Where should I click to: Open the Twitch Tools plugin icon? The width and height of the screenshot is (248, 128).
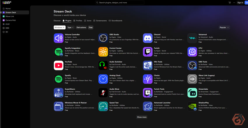click(x=148, y=93)
